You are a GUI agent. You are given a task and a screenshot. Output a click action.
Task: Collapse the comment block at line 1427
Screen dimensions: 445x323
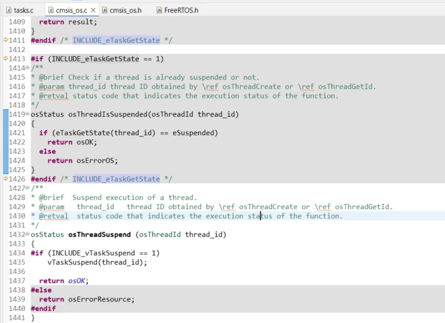pyautogui.click(x=28, y=188)
